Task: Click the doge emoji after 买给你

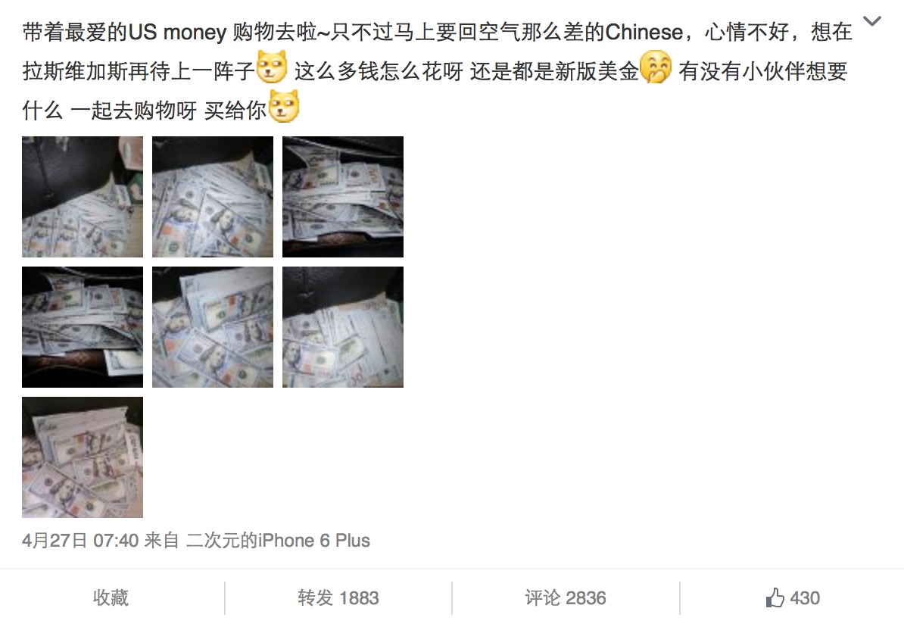Action: click(x=284, y=106)
